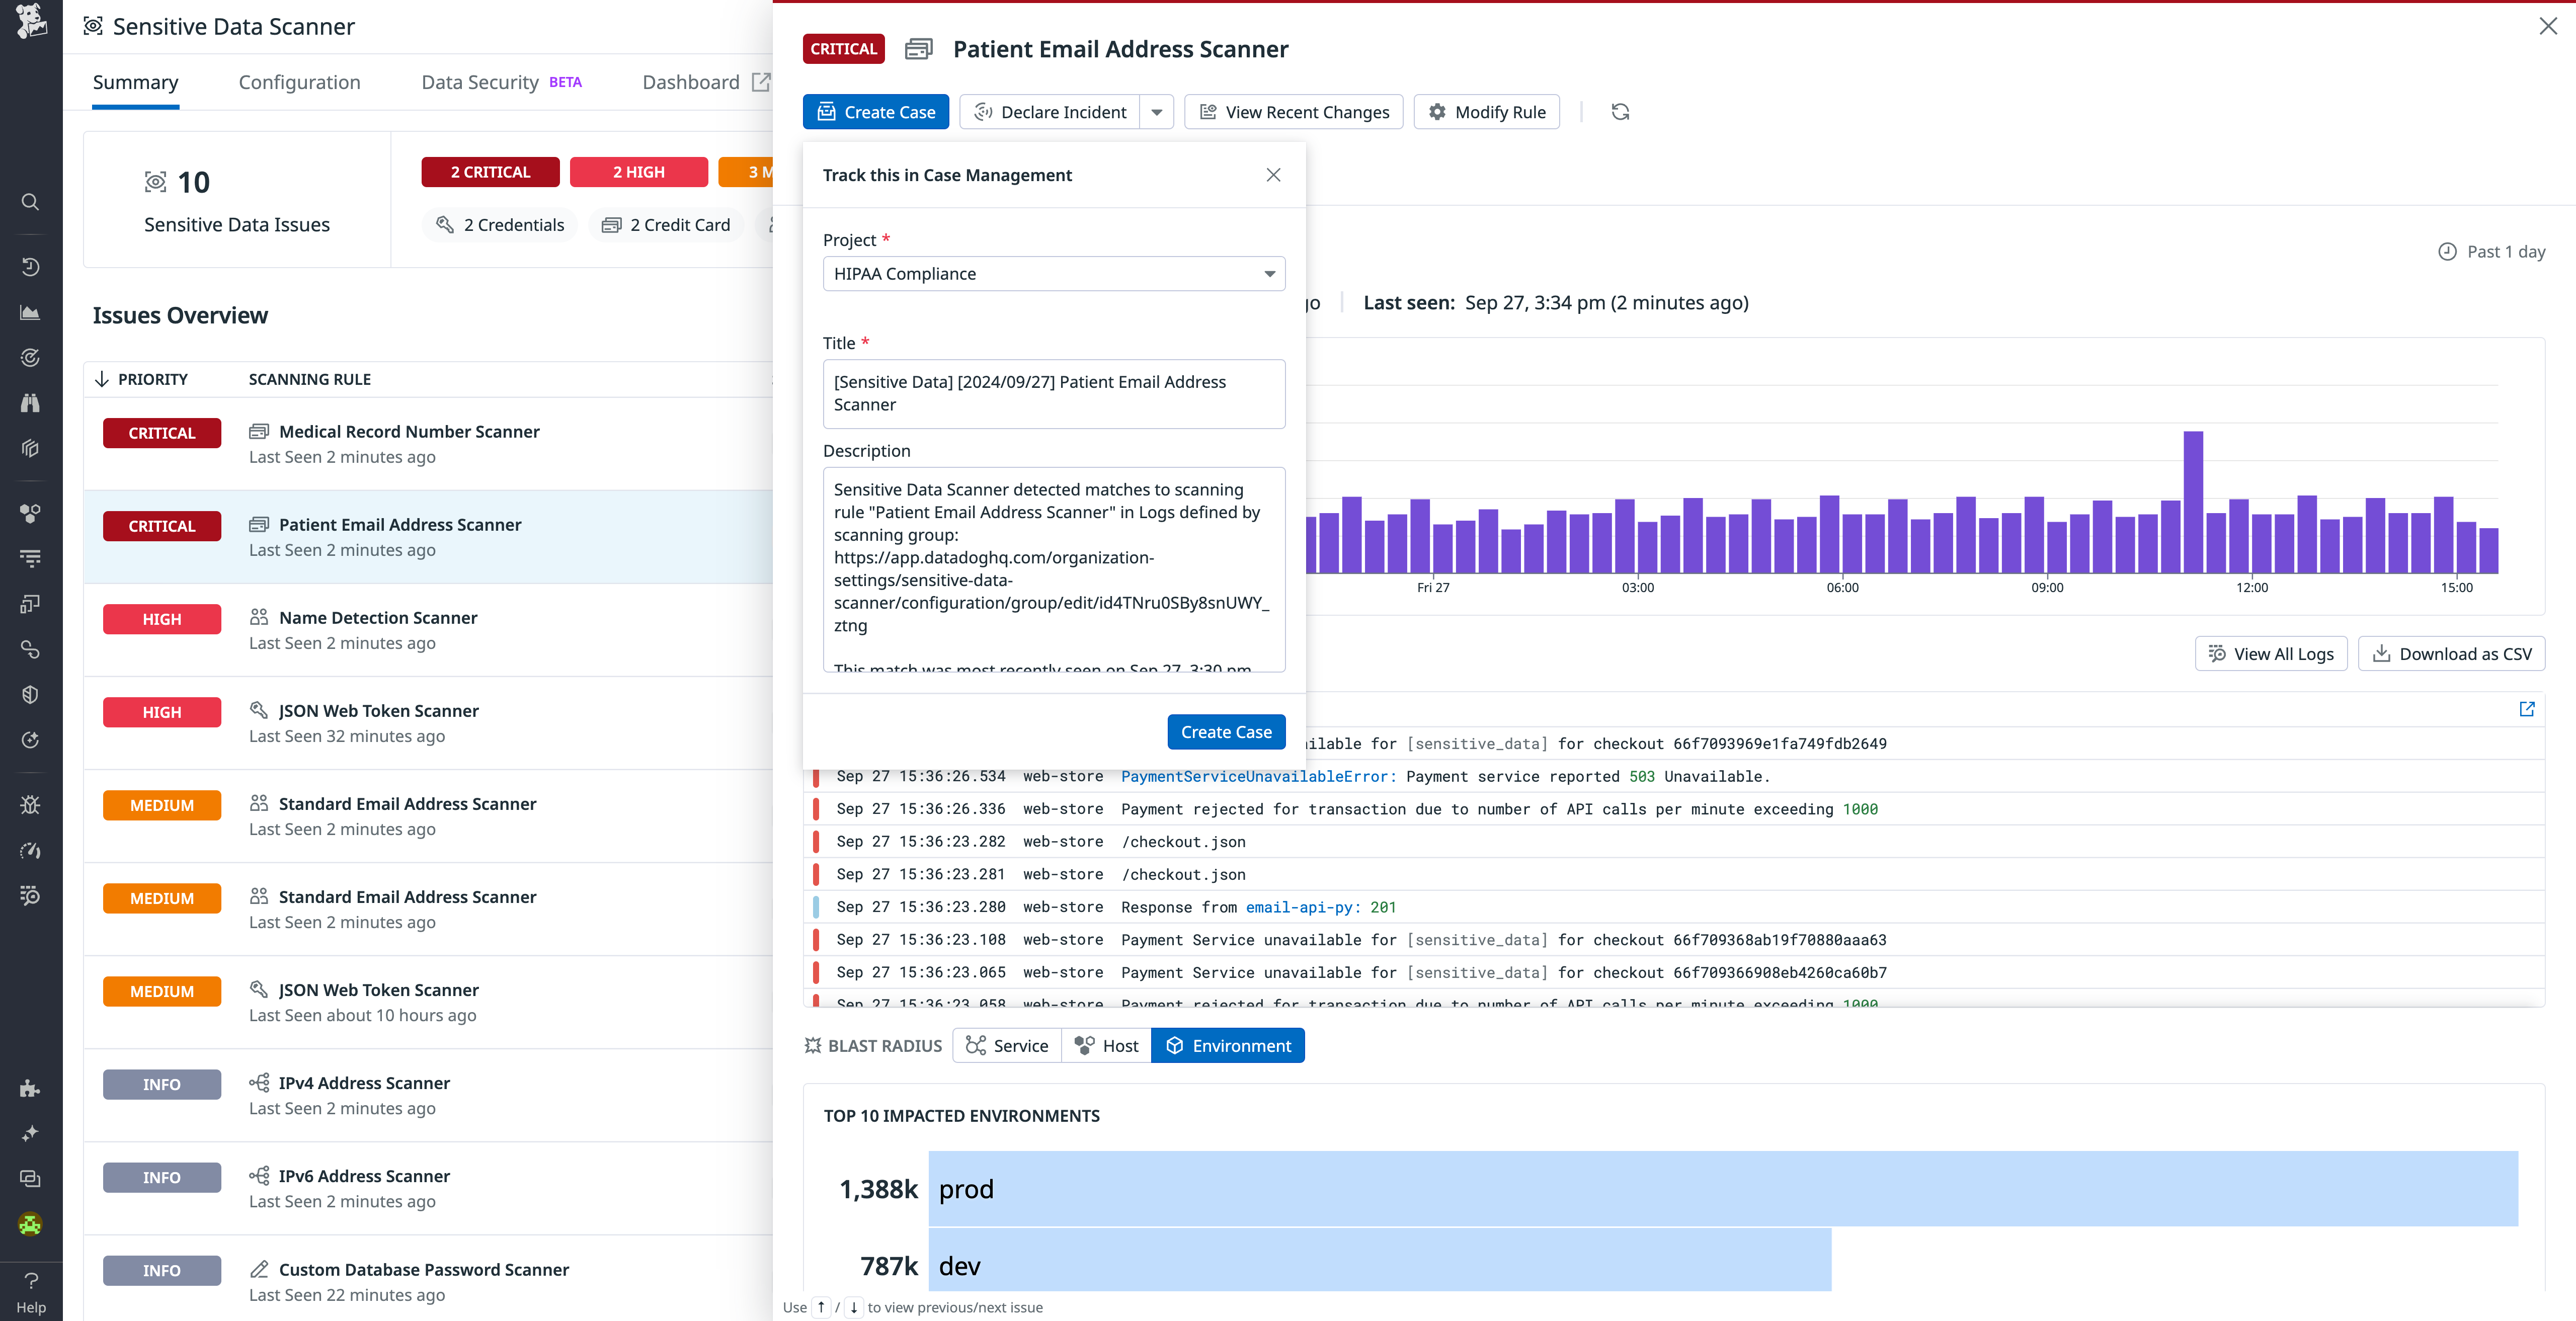Open the green avatar icon in sidebar
2576x1321 pixels.
pyautogui.click(x=30, y=1224)
